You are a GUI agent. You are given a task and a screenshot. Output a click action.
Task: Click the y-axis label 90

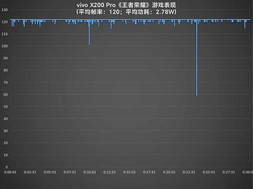click(6, 58)
